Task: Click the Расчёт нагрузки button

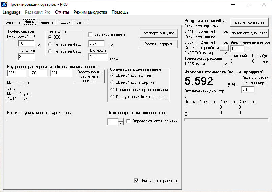Action: pyautogui.click(x=159, y=44)
